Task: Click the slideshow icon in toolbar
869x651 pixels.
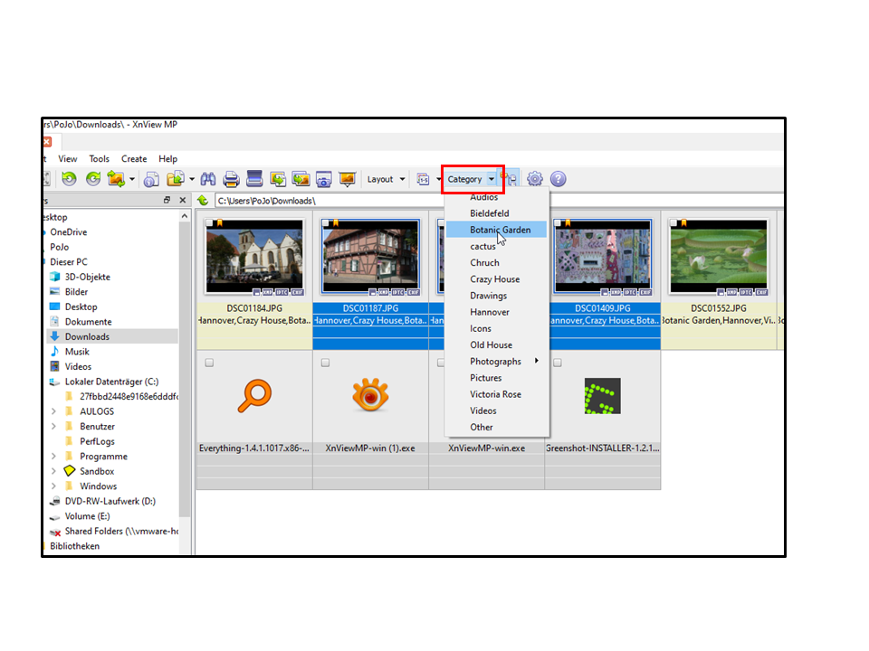Action: 347,179
